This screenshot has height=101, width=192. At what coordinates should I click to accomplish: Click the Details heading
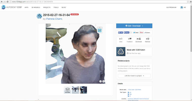[120, 84]
